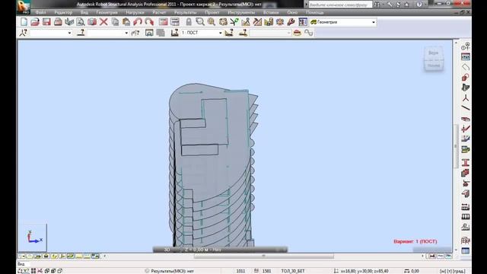The height and width of the screenshot is (274, 487).
Task: Click the help question mark icon in title bar
Action: point(419,5)
